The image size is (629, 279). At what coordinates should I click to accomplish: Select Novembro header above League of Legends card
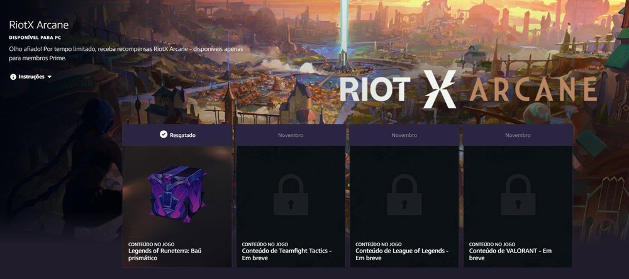point(404,135)
